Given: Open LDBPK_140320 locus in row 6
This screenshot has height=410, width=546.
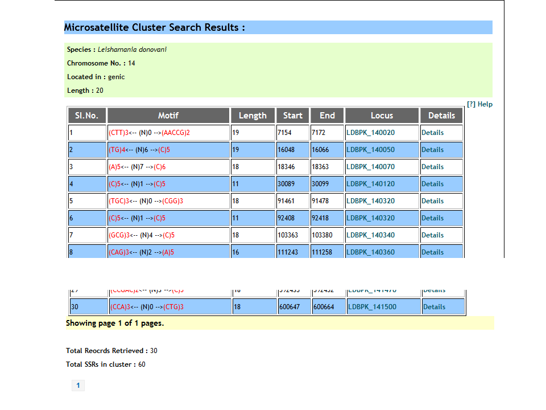Looking at the screenshot, I should click(370, 218).
